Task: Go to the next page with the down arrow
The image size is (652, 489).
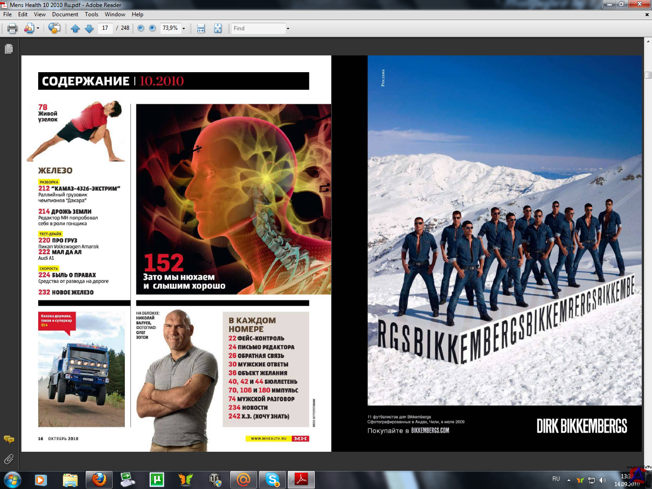Action: click(89, 28)
